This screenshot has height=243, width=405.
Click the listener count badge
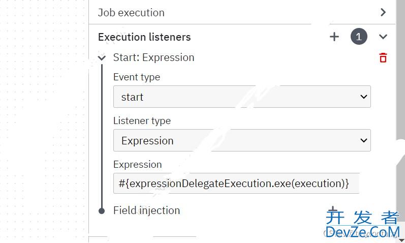coord(359,37)
